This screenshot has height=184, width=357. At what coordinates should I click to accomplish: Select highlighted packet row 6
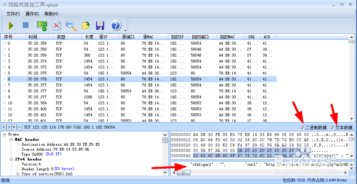[139, 79]
